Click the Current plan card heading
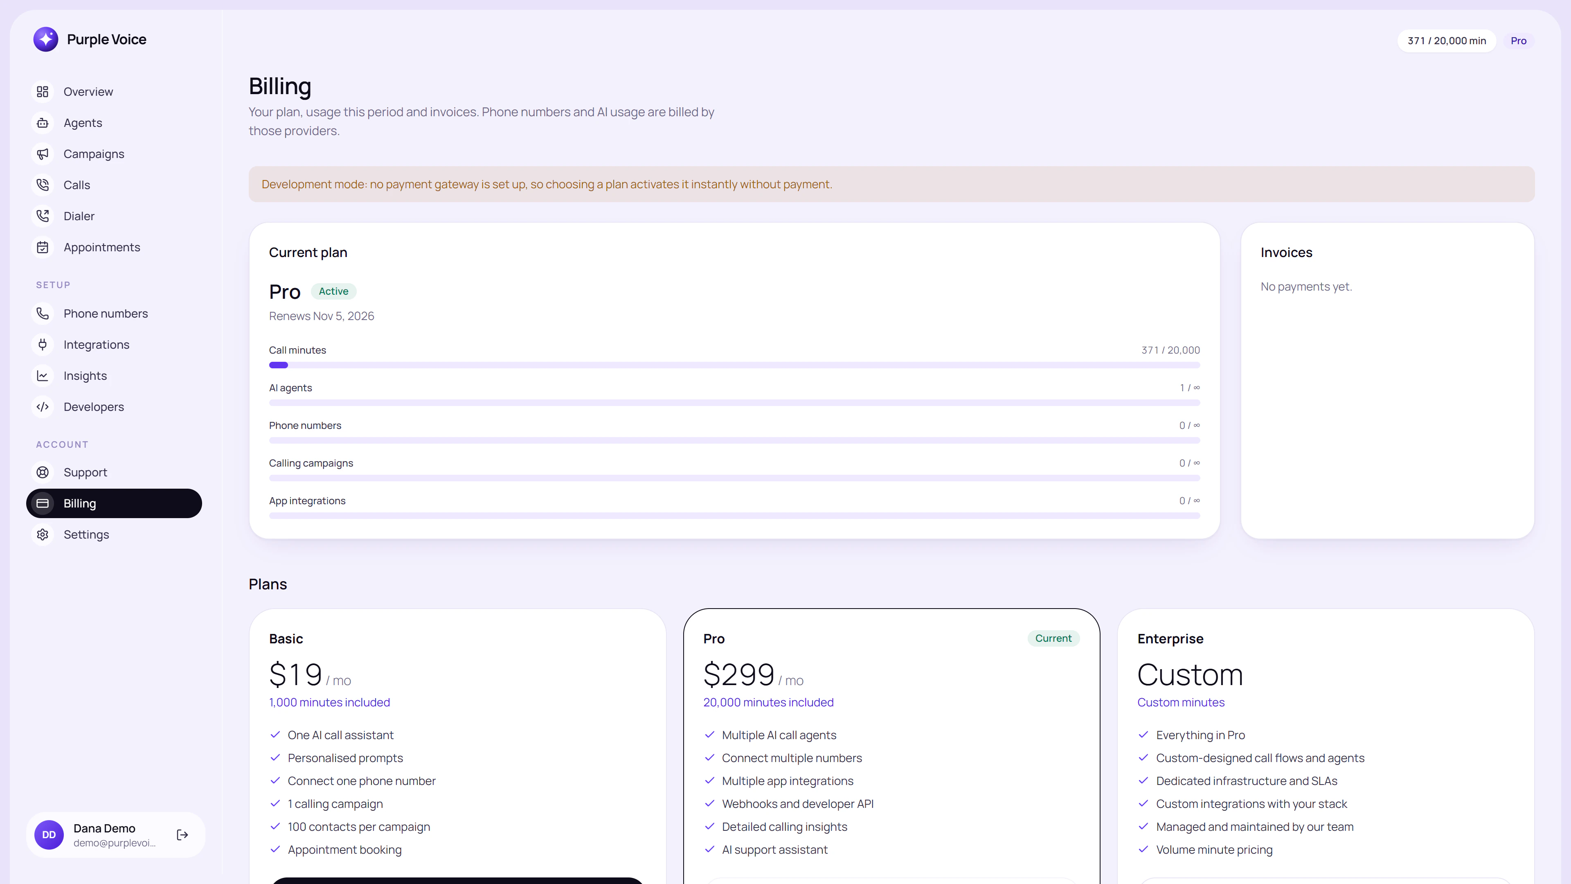Screen dimensions: 1571x884 [308, 253]
